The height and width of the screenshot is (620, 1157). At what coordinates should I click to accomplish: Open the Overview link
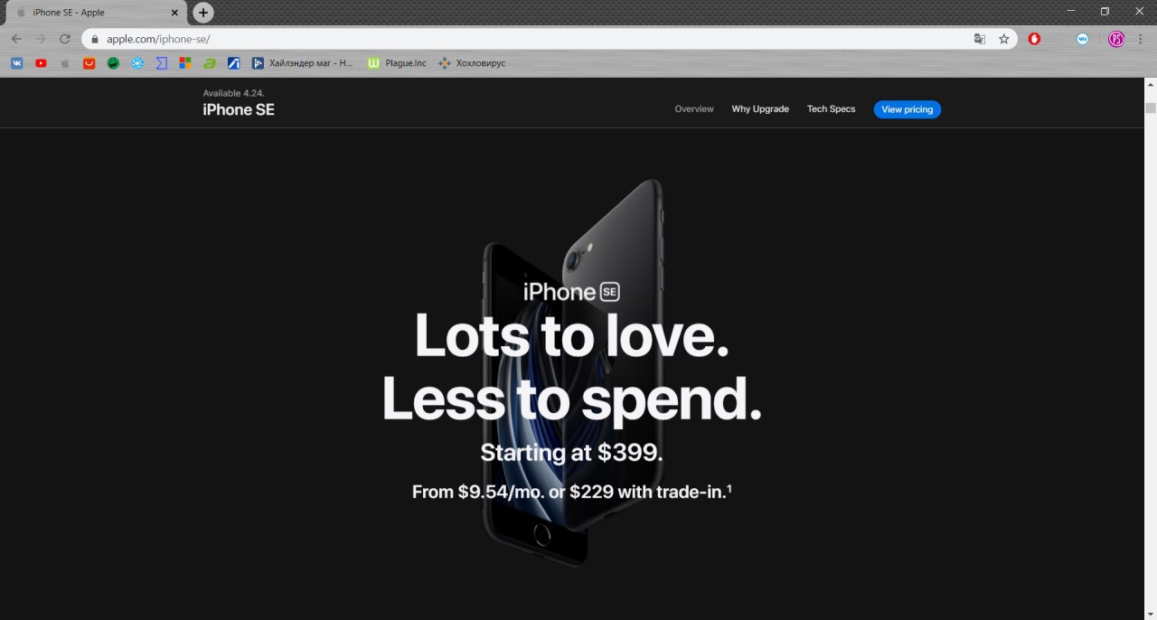[694, 109]
